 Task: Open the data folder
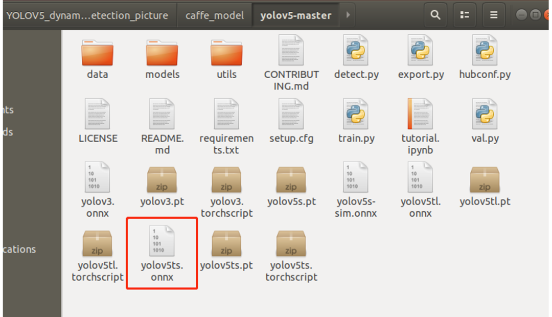click(98, 53)
